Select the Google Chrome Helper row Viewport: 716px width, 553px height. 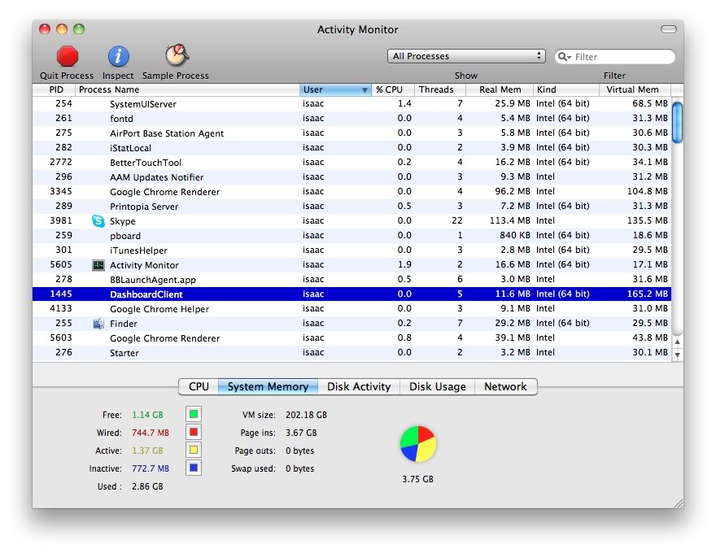pos(351,308)
